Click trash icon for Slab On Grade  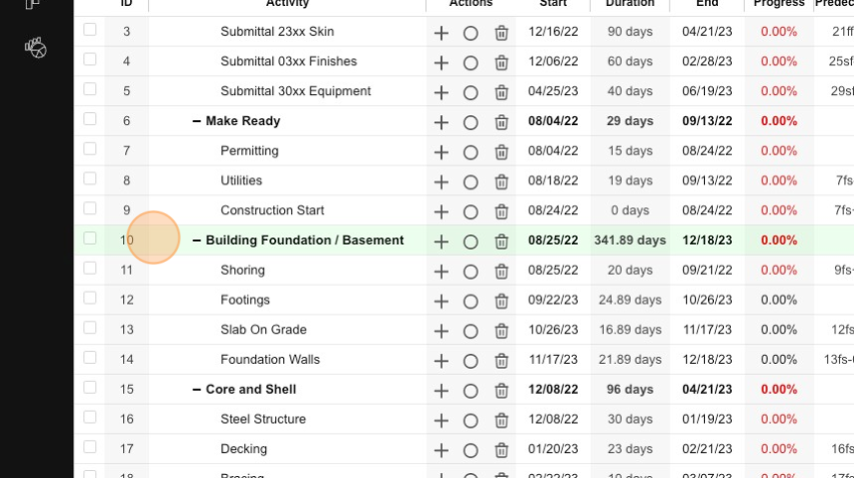pyautogui.click(x=501, y=331)
